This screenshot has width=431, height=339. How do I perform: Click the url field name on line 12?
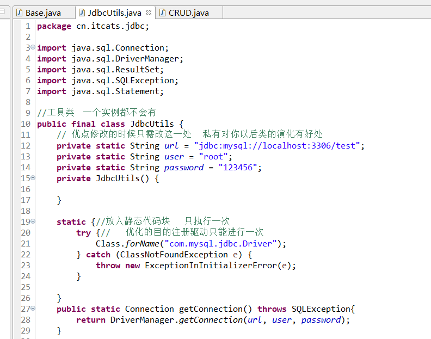(x=171, y=146)
